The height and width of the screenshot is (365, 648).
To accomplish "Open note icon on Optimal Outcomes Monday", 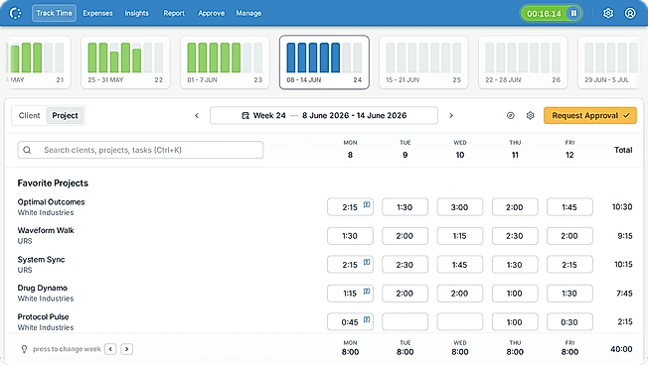I will pyautogui.click(x=367, y=204).
